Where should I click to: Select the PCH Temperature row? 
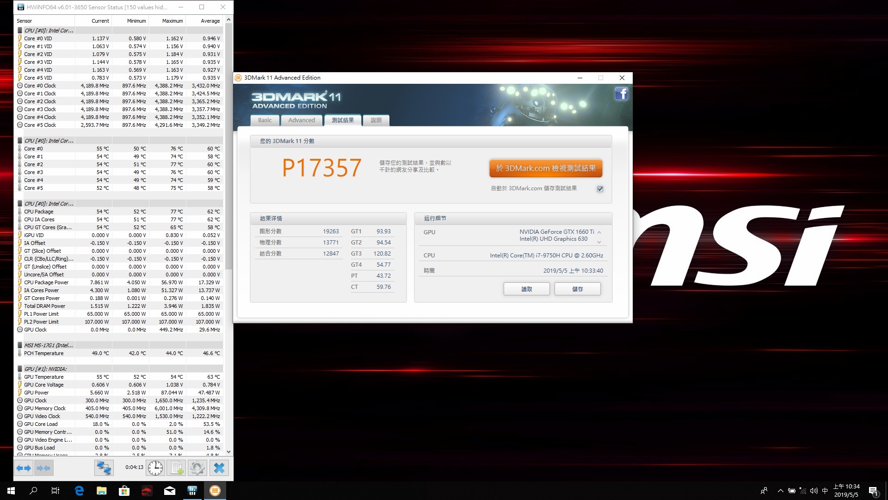click(x=119, y=353)
